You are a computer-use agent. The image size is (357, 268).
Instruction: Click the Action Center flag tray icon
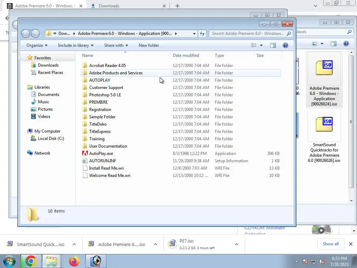305,261
